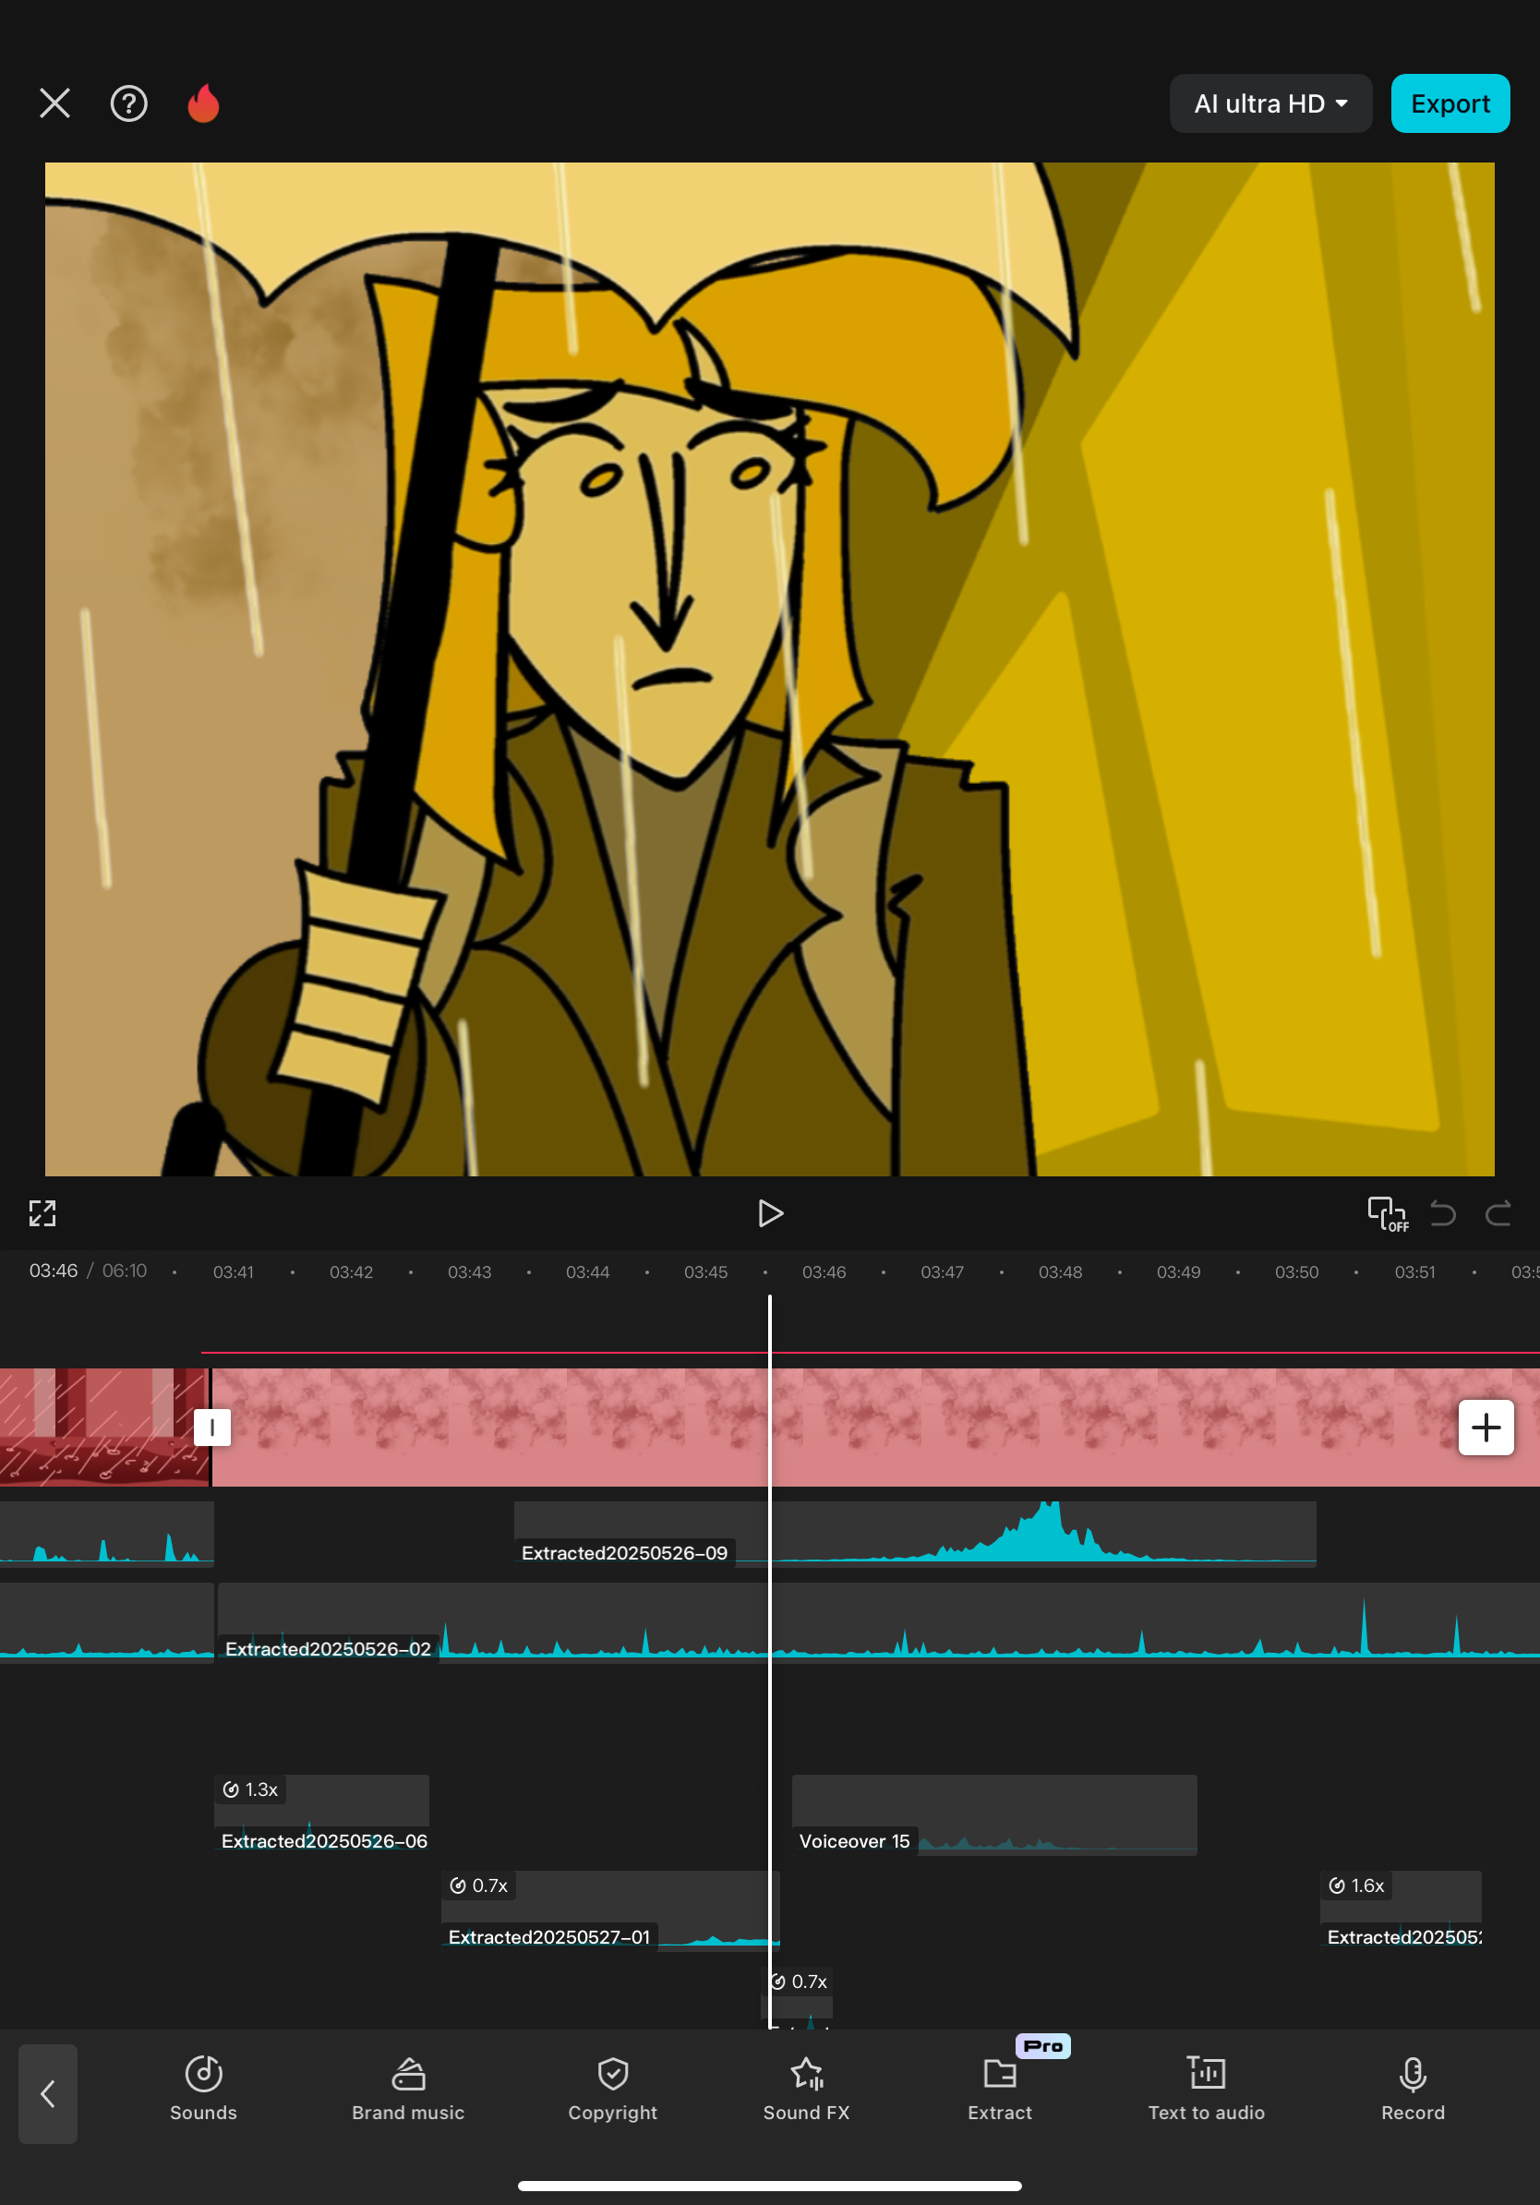Redo the last edit

tap(1498, 1213)
